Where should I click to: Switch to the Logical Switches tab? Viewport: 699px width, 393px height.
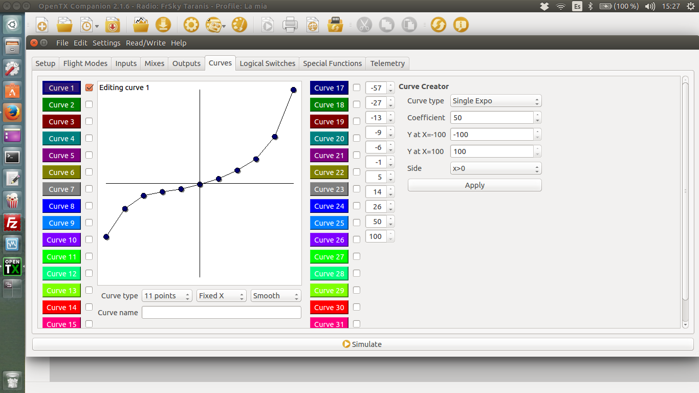pyautogui.click(x=267, y=63)
